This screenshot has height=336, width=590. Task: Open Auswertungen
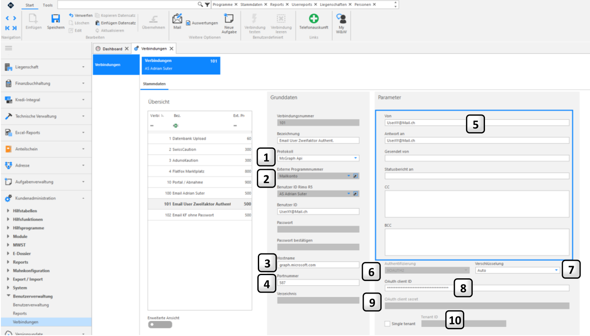[x=201, y=23]
